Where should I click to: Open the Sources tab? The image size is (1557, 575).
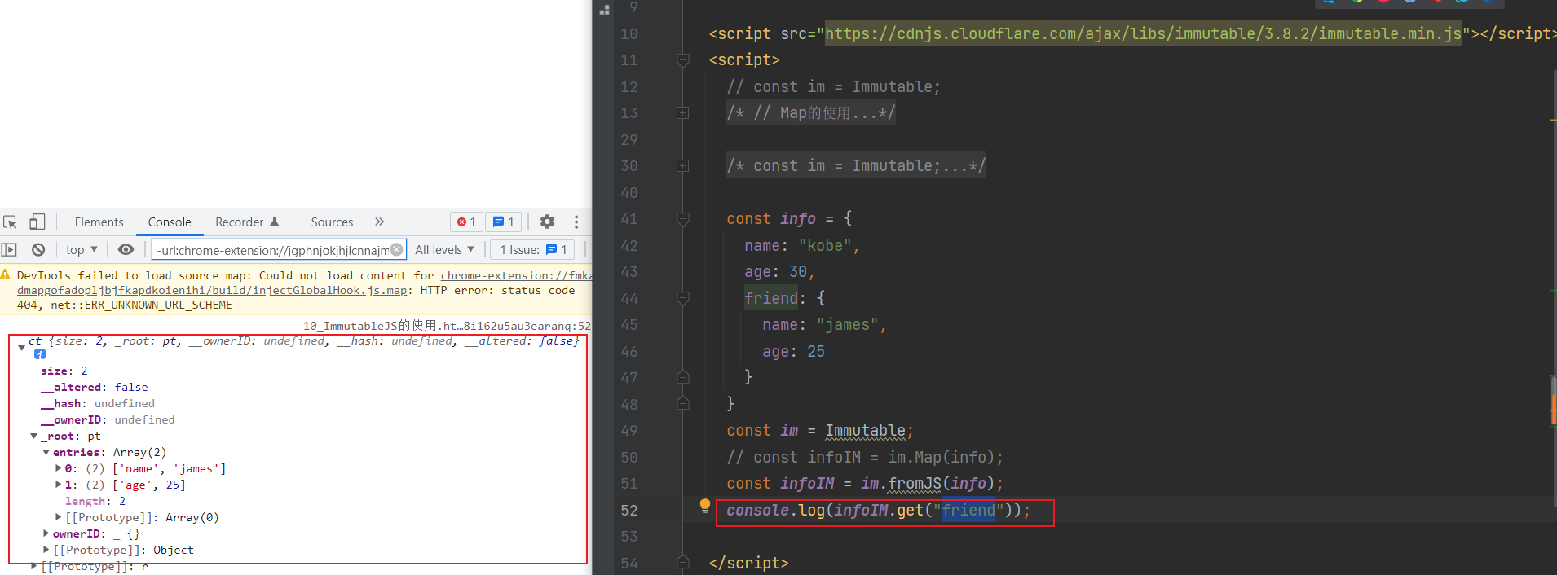332,222
